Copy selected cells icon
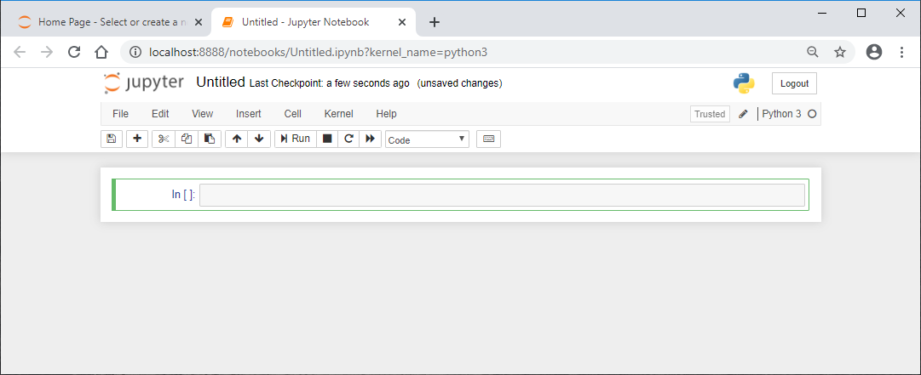 click(187, 139)
